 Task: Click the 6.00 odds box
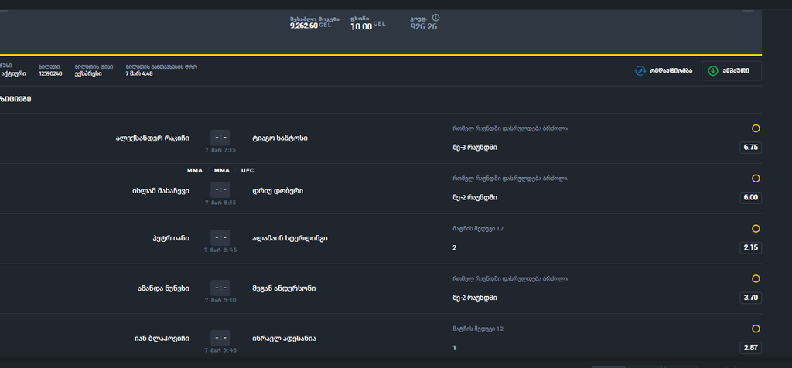click(x=750, y=198)
